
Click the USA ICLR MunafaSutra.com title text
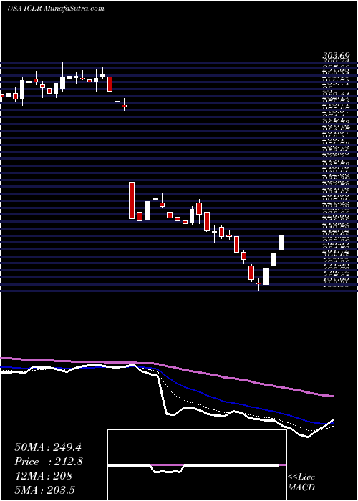pyautogui.click(x=56, y=9)
